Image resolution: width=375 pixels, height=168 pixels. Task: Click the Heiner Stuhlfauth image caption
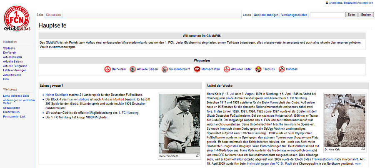click(169, 156)
